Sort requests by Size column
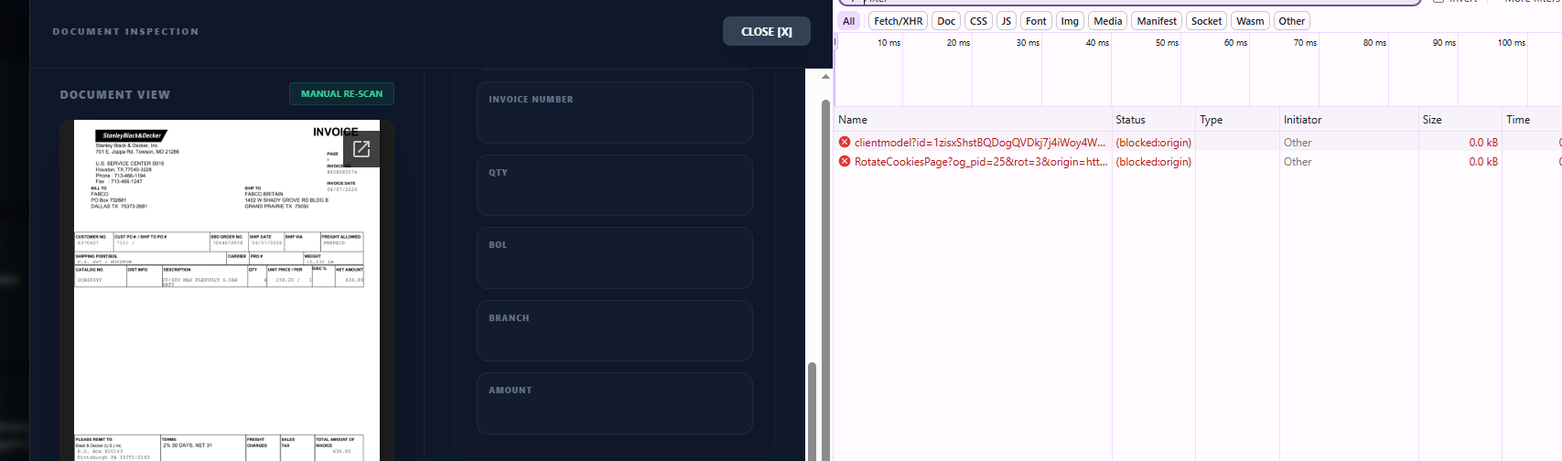1562x461 pixels. (x=1460, y=119)
